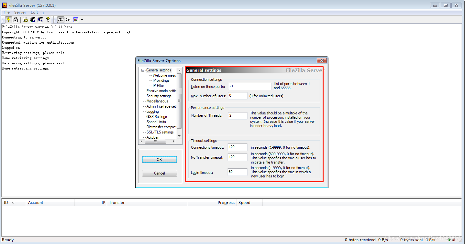Click the IP column header
This screenshot has width=465, height=244.
point(91,203)
